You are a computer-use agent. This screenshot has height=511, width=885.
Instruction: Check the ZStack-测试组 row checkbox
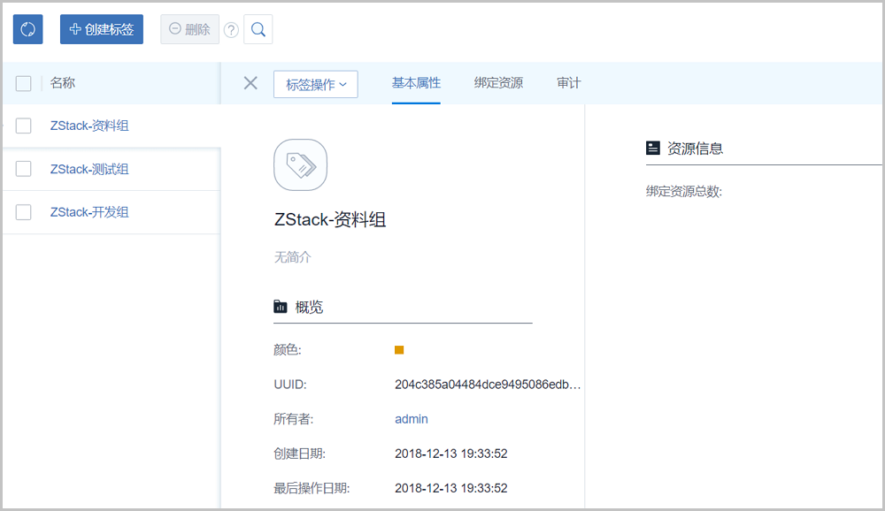point(24,169)
